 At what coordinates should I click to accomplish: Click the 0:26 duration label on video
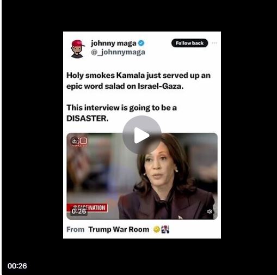[x=79, y=211]
